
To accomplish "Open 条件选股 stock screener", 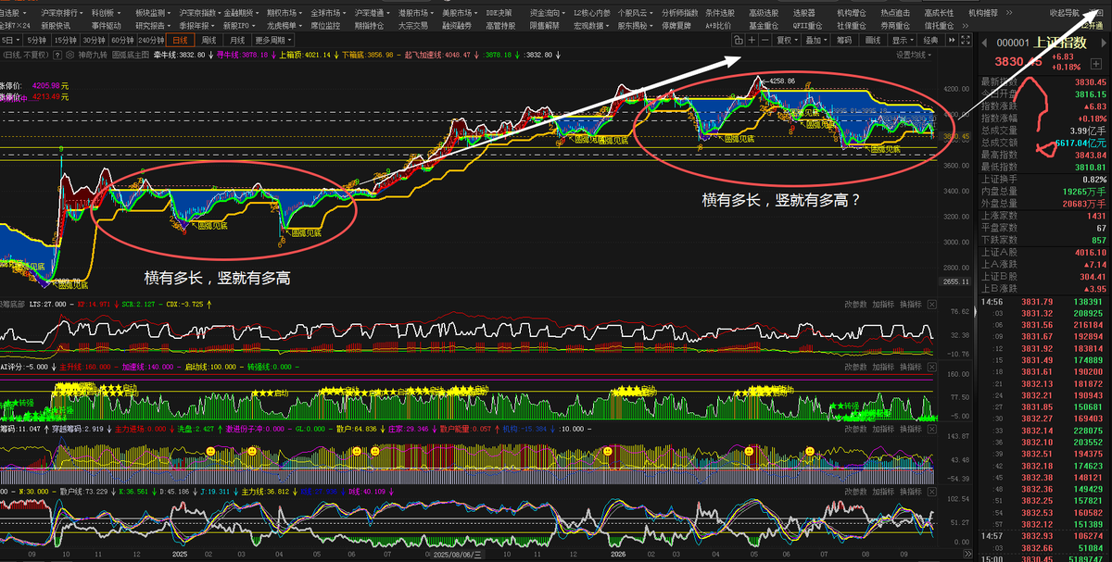I will click(x=721, y=13).
